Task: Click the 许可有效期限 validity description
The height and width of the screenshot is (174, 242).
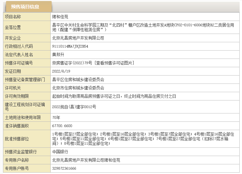Action: coord(114,96)
